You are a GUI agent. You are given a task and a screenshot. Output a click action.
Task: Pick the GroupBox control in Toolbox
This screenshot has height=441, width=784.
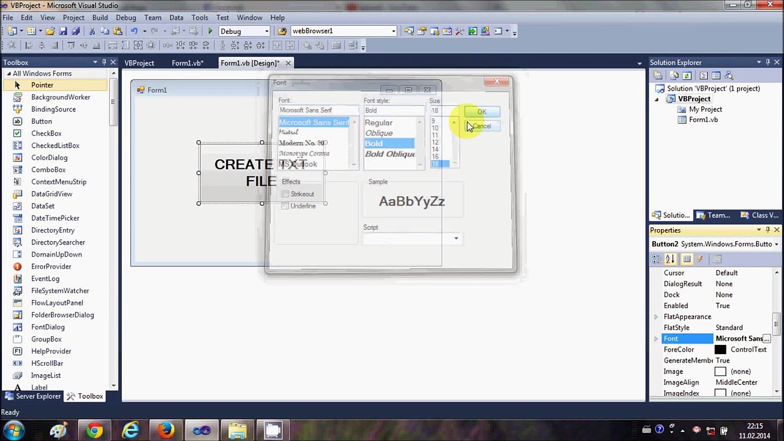click(x=55, y=339)
